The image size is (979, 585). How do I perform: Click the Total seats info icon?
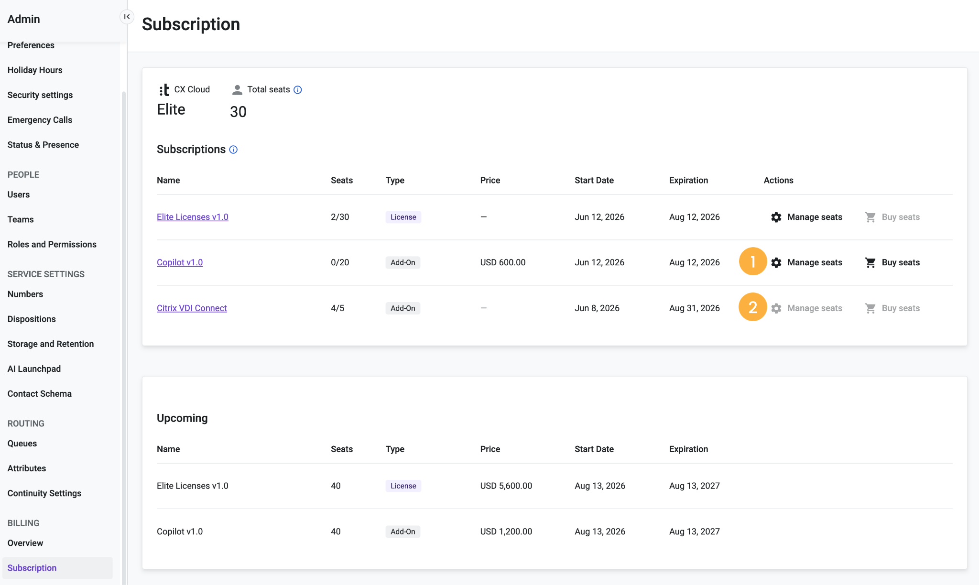click(297, 90)
